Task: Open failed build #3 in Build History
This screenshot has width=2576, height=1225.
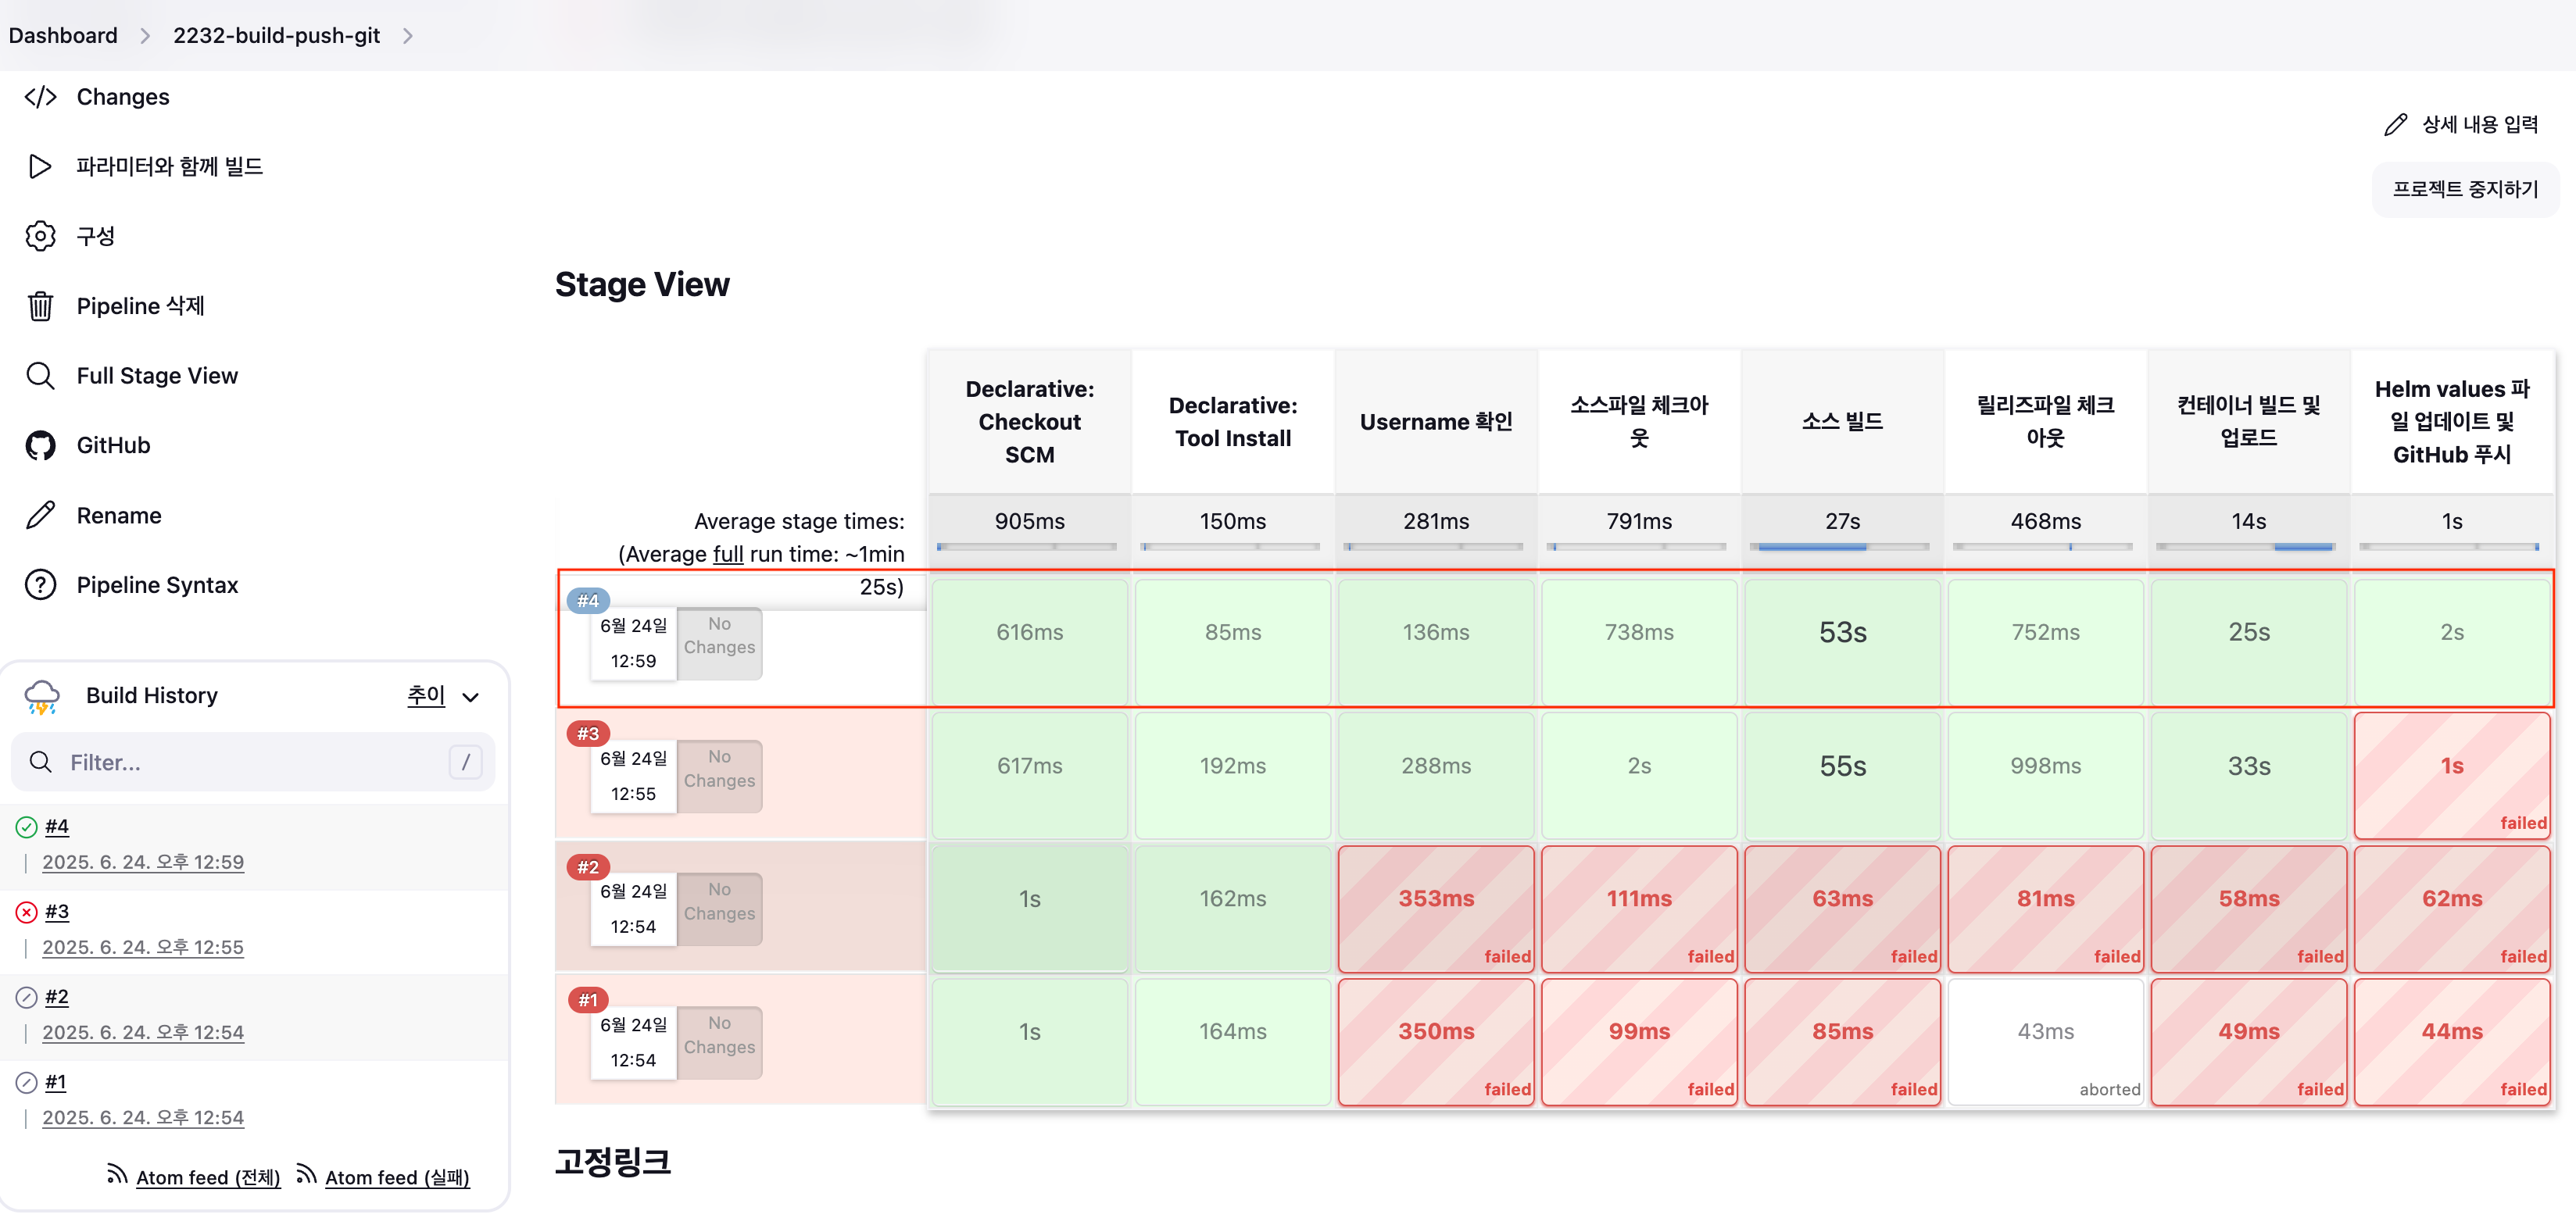Action: [57, 911]
